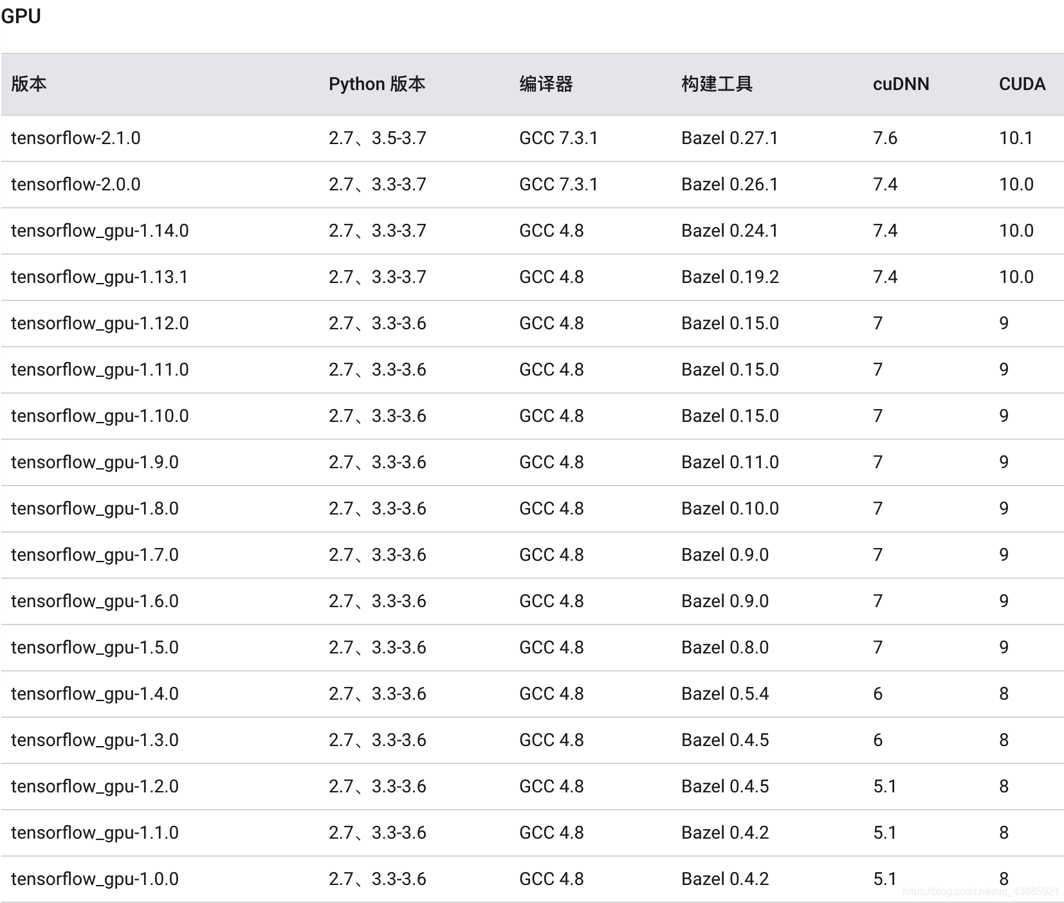The width and height of the screenshot is (1064, 903).
Task: Click the cuDNN 7.6 value
Action: point(885,138)
